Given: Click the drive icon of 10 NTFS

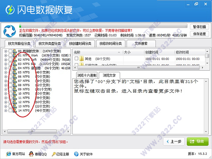Looking at the screenshot, I should (15, 94).
